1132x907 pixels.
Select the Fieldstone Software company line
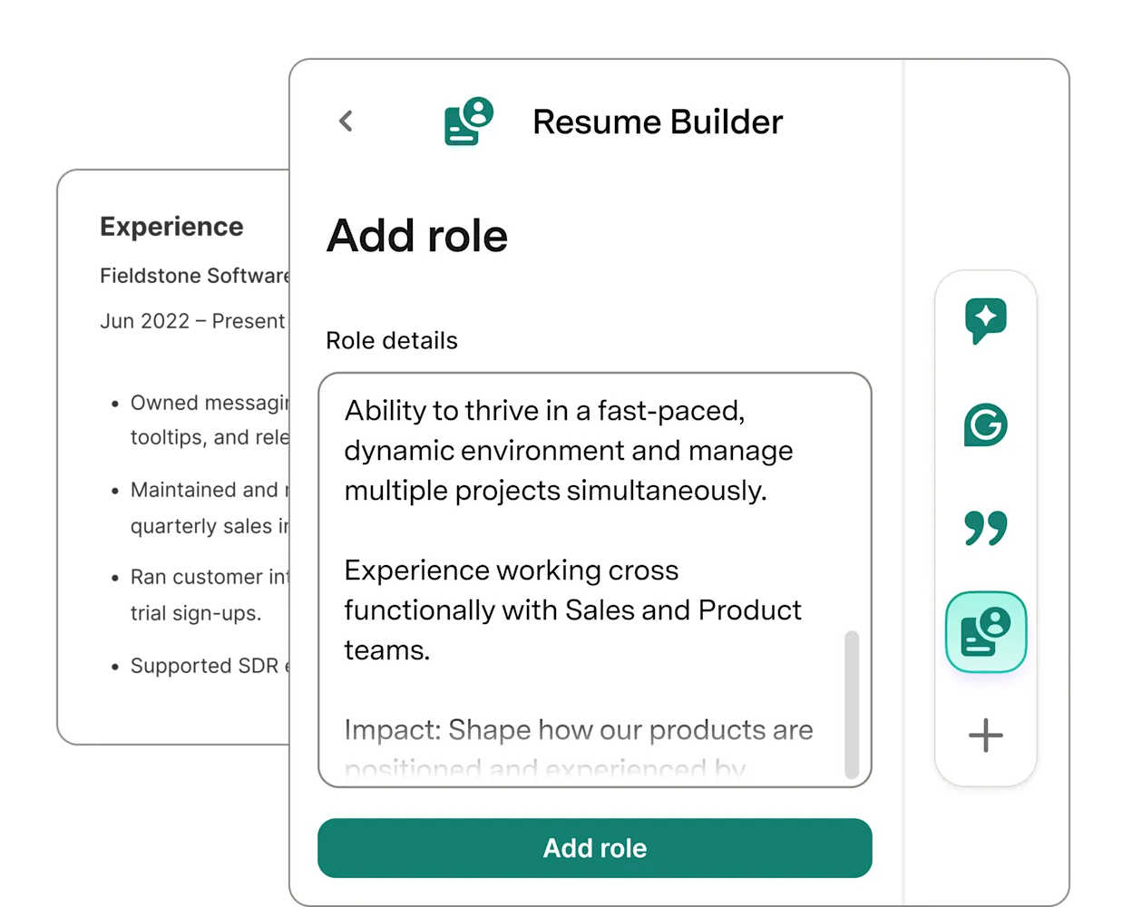pyautogui.click(x=194, y=276)
